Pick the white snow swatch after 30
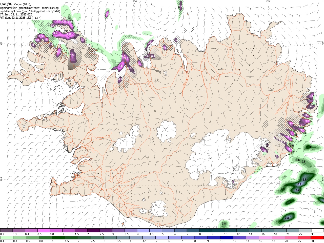 (317, 231)
